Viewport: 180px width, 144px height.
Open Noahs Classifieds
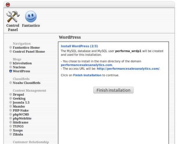click(27, 83)
